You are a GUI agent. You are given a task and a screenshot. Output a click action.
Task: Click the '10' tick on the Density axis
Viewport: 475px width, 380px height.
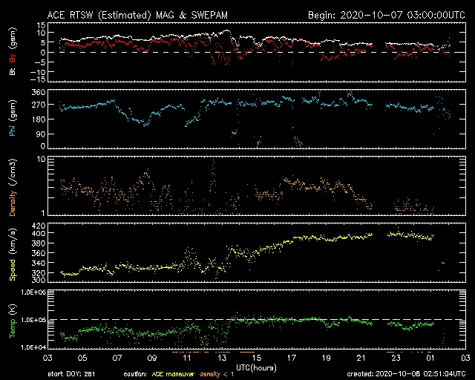[x=42, y=160]
